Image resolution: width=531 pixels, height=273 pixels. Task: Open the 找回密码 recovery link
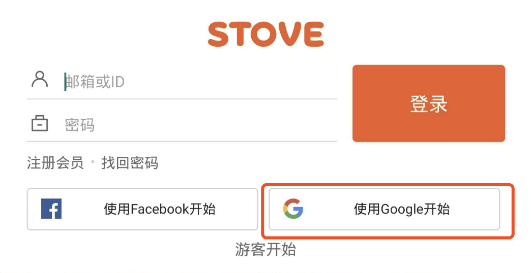pos(130,163)
